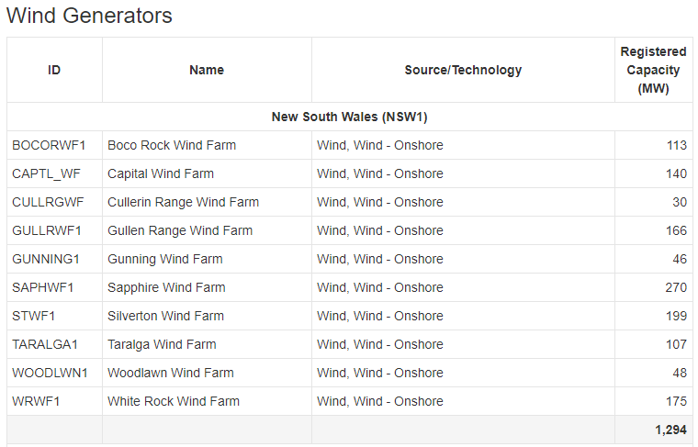Click the 270 capacity value for Sapphire
698x447 pixels.
click(676, 287)
